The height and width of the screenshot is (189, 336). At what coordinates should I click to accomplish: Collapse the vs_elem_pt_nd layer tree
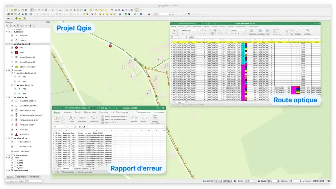tap(7, 97)
